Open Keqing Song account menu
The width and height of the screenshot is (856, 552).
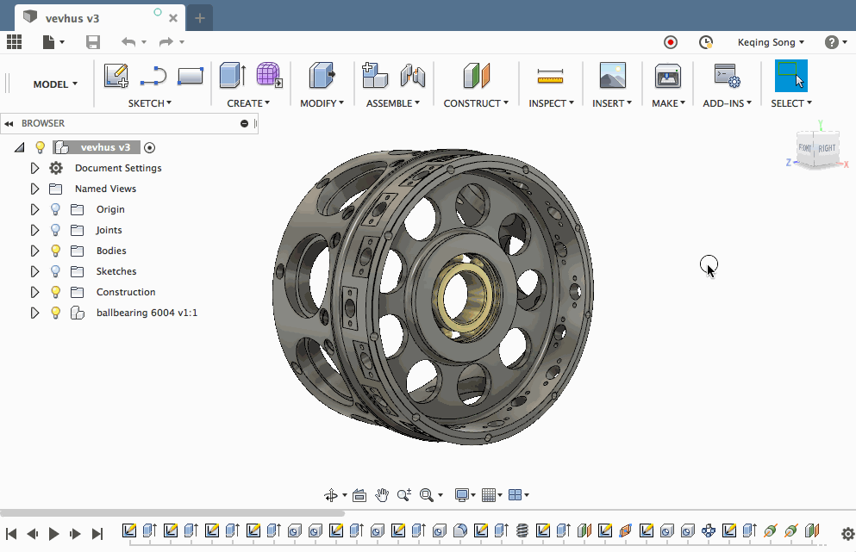(771, 42)
